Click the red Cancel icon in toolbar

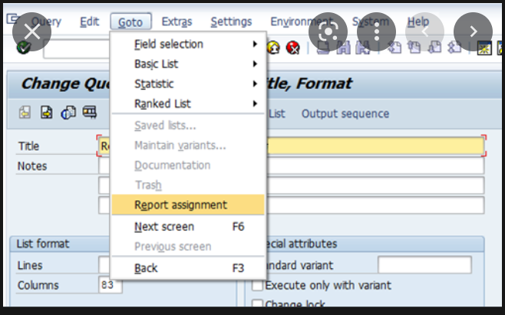292,48
